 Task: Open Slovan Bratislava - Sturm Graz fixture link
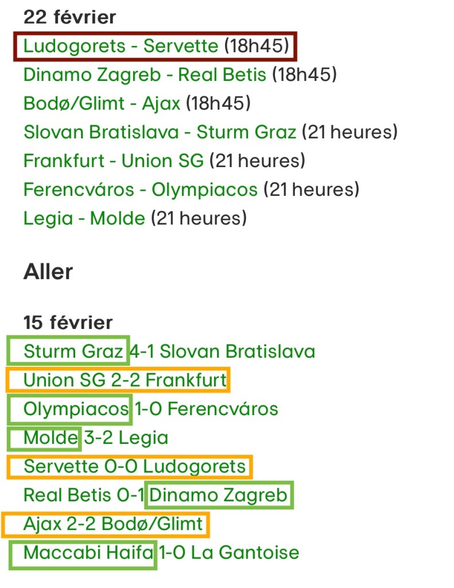click(160, 132)
